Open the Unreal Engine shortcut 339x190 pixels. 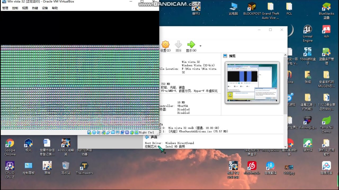(x=307, y=33)
